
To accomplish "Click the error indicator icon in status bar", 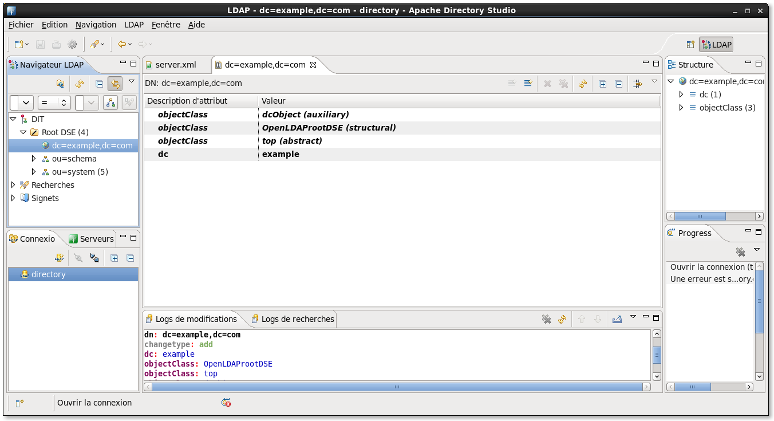I will [226, 403].
